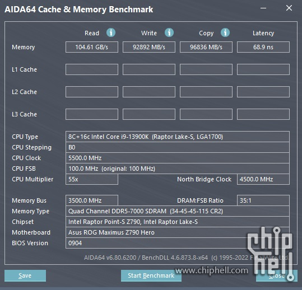The image size is (302, 290).
Task: Click the North Bridge Clock value field
Action: [263, 179]
